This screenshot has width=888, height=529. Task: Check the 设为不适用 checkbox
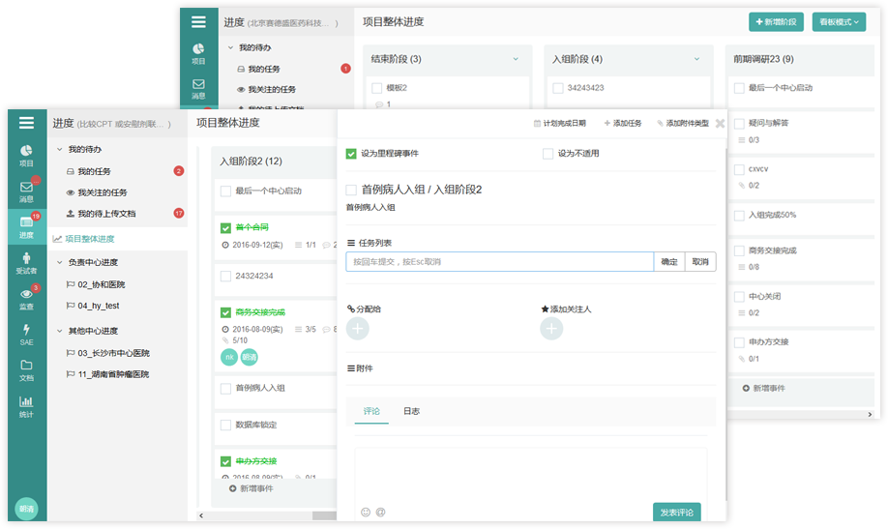548,154
